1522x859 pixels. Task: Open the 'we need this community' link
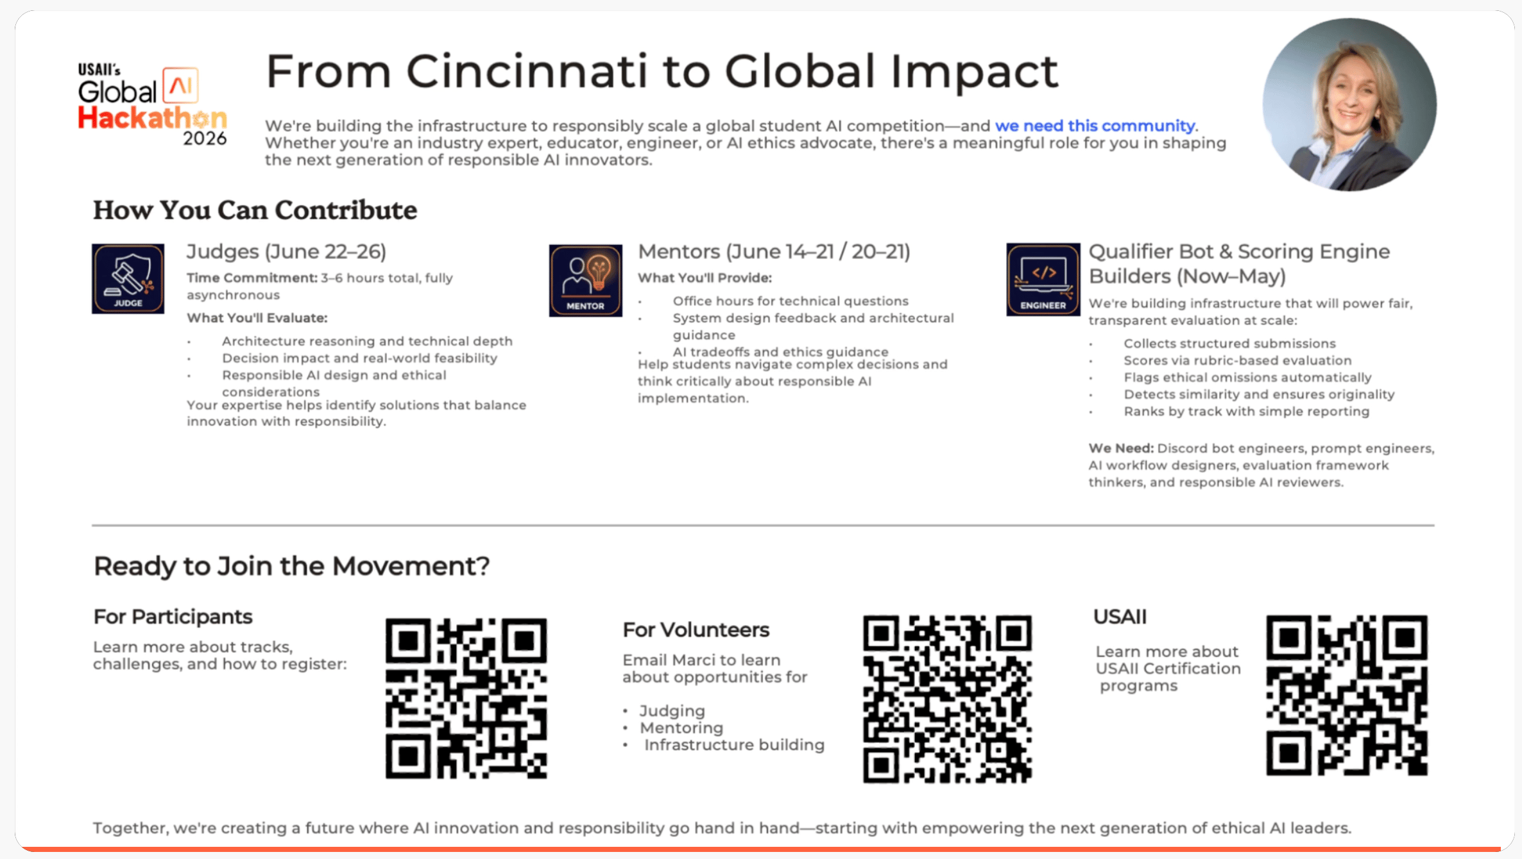click(x=1095, y=126)
